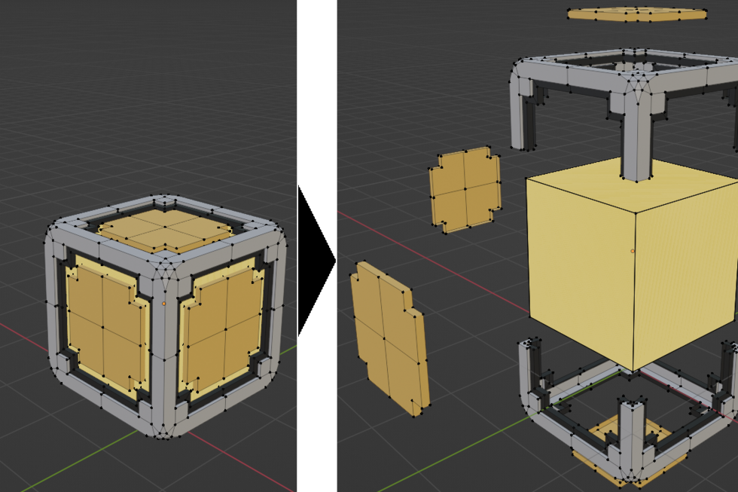Select the front corner post of lower frame
738x492 pixels.
[x=631, y=437]
